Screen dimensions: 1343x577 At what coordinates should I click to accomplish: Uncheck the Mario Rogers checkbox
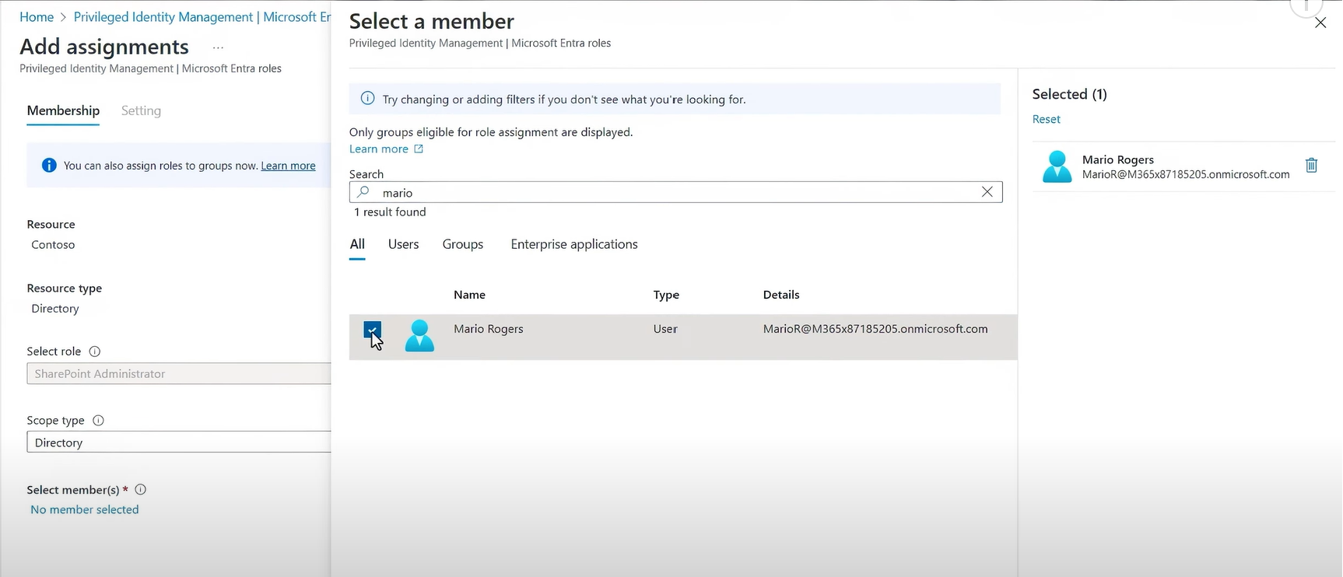tap(373, 330)
